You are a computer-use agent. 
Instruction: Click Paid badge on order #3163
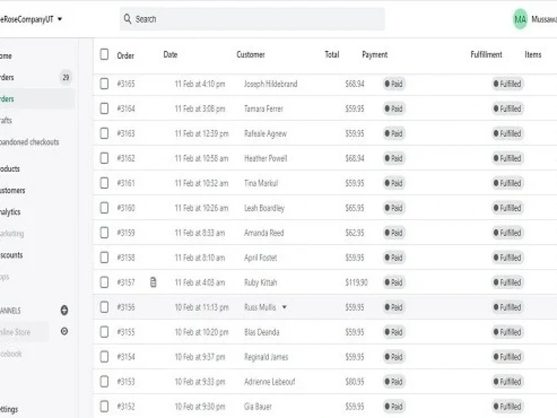(394, 134)
